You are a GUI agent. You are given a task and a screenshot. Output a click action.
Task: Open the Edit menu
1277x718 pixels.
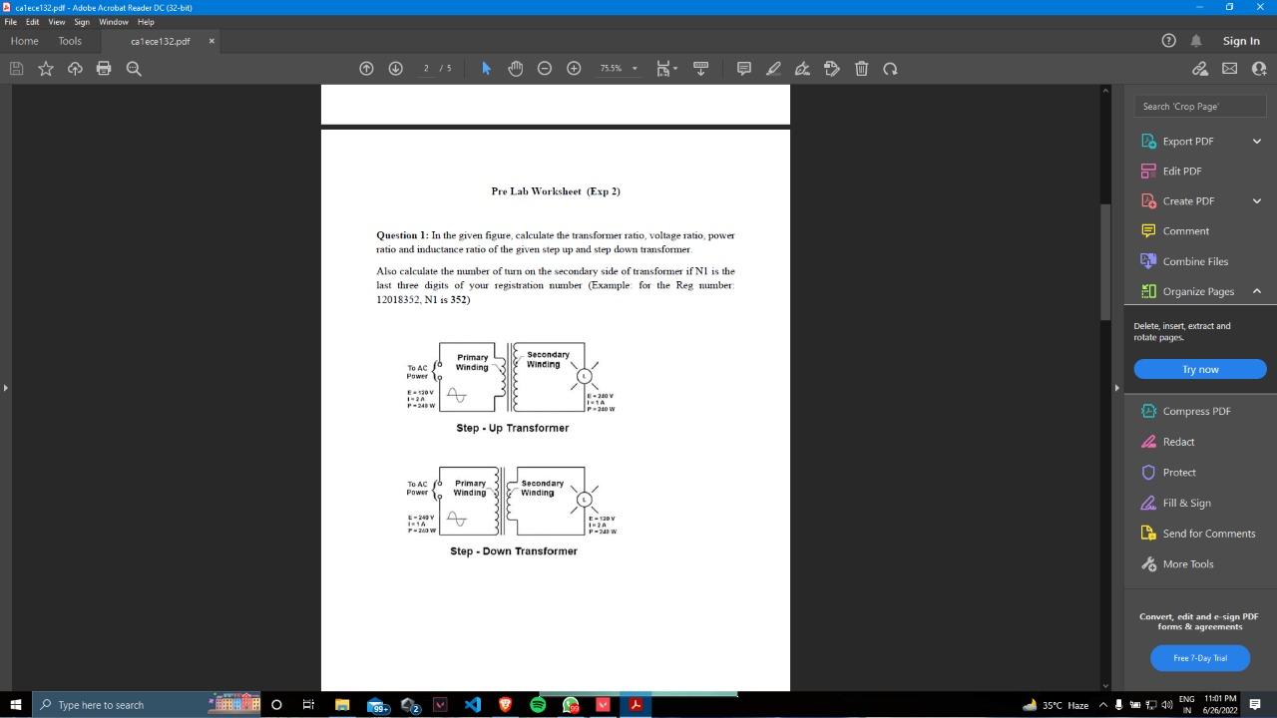tap(33, 21)
